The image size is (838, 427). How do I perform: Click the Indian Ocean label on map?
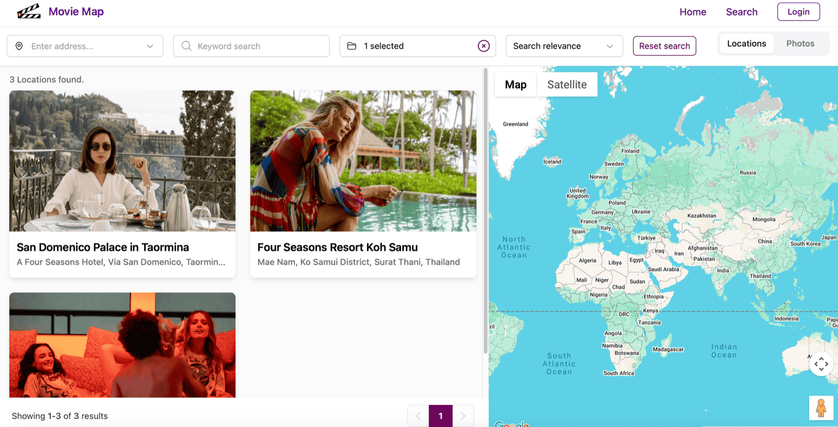click(724, 351)
